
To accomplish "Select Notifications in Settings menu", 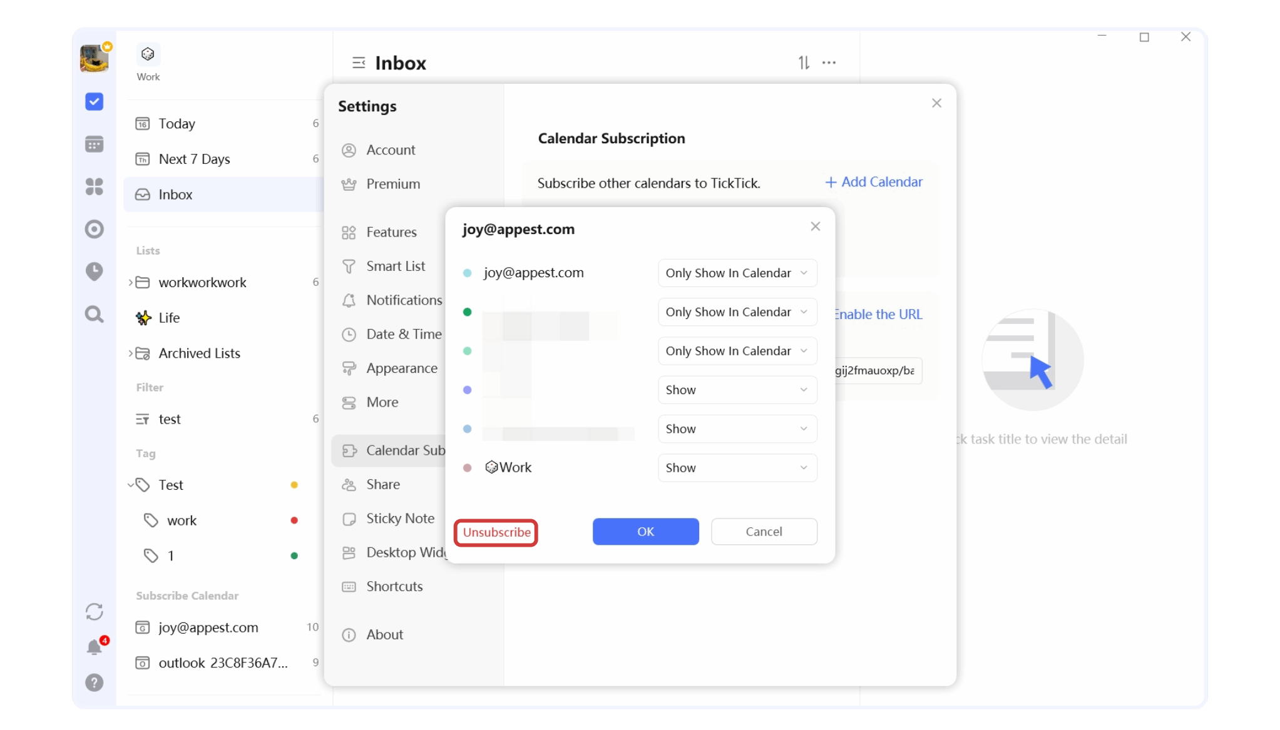I will 404,300.
